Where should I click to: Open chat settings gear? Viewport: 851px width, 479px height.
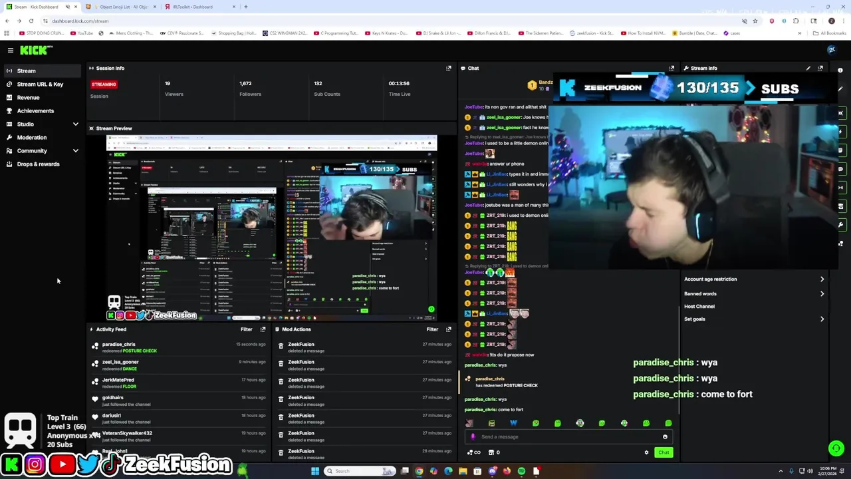tap(646, 452)
